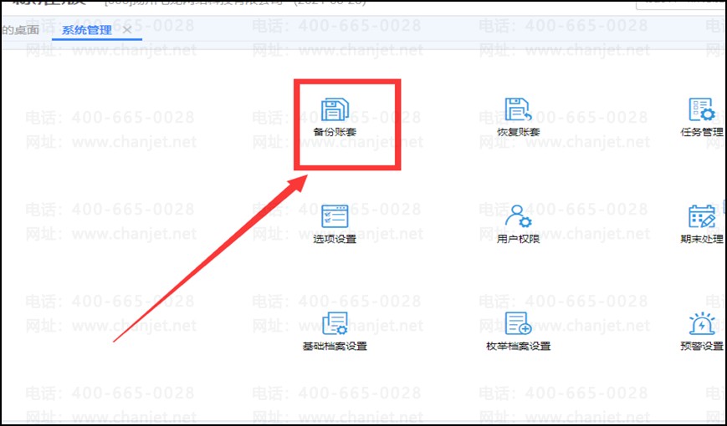Focus the search box in the title bar
The height and width of the screenshot is (426, 727).
pyautogui.click(x=682, y=3)
